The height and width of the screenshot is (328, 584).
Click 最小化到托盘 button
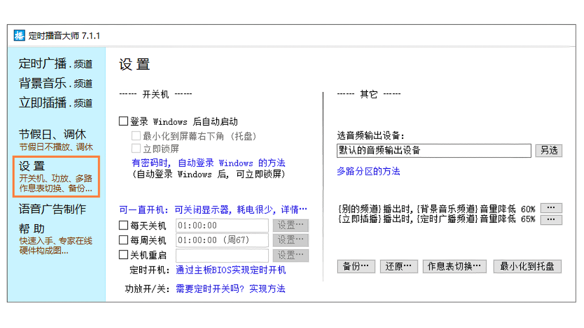pyautogui.click(x=527, y=266)
